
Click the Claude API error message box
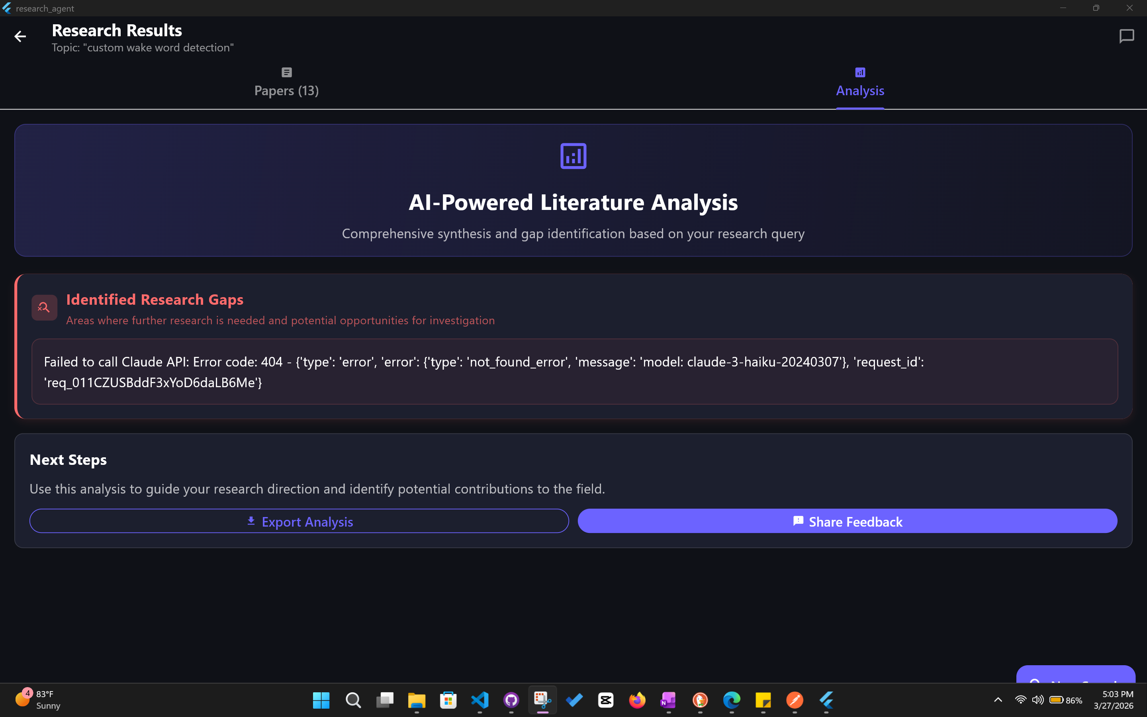tap(574, 372)
